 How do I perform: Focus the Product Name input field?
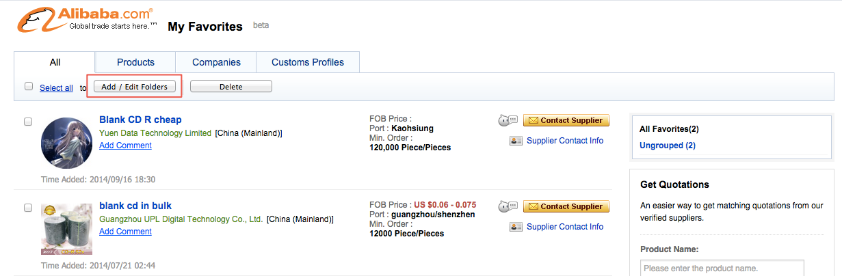(722, 268)
